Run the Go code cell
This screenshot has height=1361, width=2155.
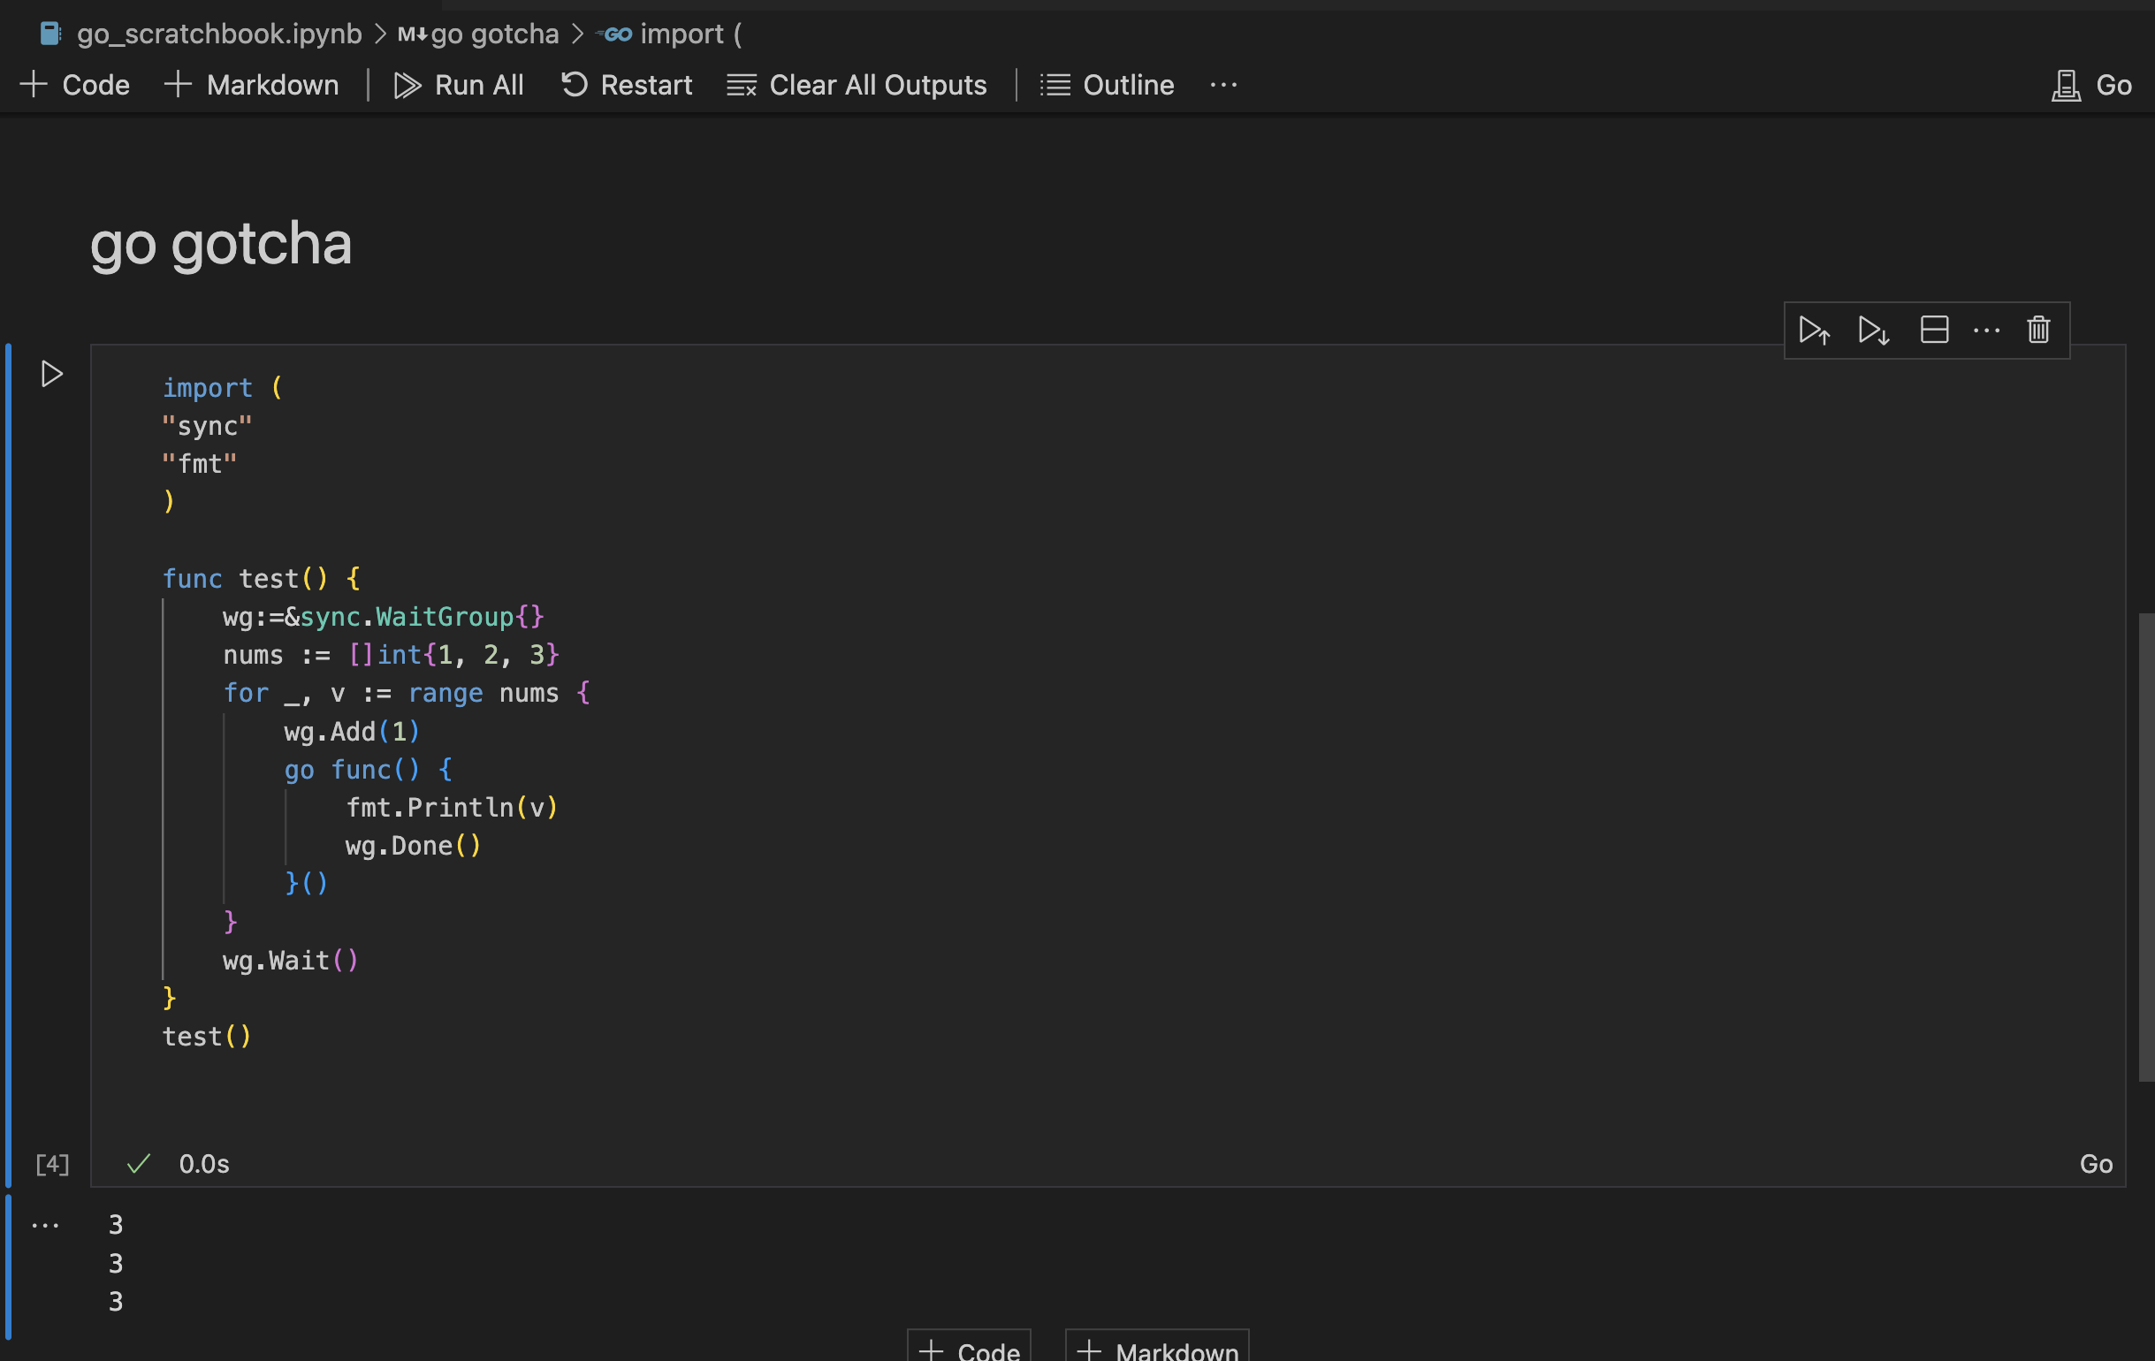(x=52, y=374)
